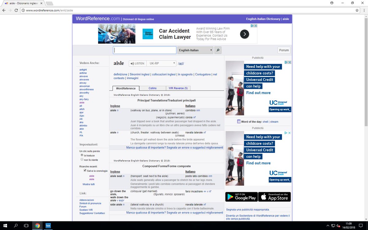Open the 'collocazioni inglesi' link
Viewport: 368px width, 230px height.
point(164,74)
